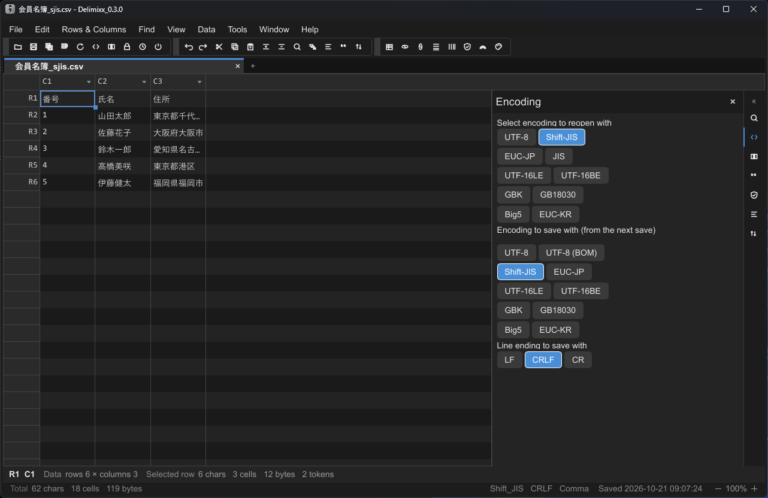Close the Encoding panel
768x498 pixels.
tap(733, 102)
